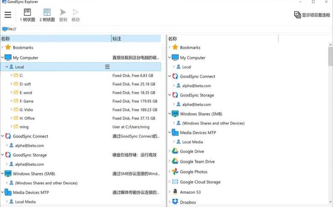Click the 通过SMB协议连接的Wind... note text
333x207 pixels.
coord(136,174)
